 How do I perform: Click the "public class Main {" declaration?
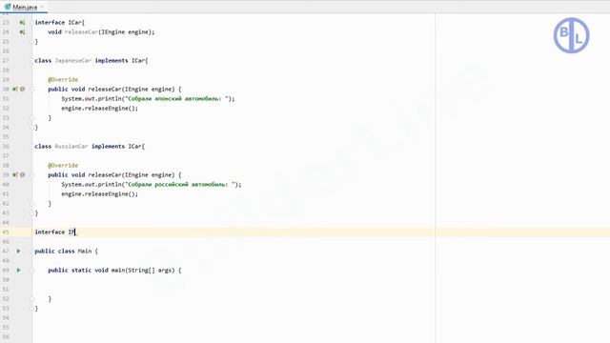pos(66,252)
